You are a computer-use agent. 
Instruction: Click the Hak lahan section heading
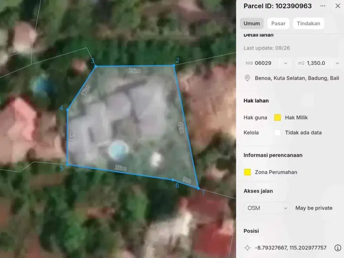(x=256, y=101)
